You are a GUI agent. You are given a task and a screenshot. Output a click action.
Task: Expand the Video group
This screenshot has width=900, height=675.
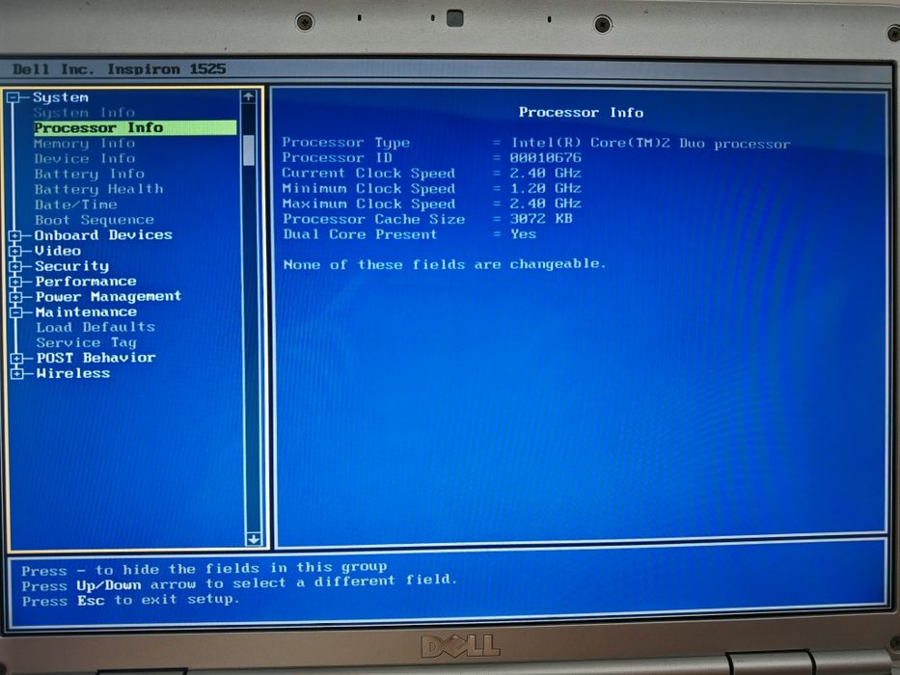tap(15, 252)
